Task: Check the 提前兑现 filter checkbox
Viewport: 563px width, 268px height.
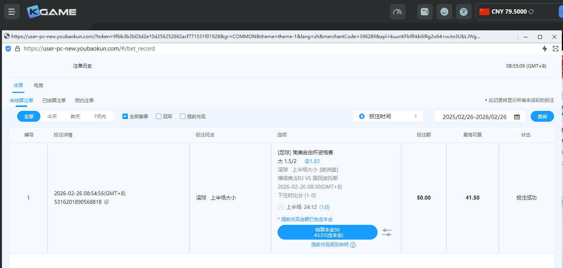Action: coord(183,116)
